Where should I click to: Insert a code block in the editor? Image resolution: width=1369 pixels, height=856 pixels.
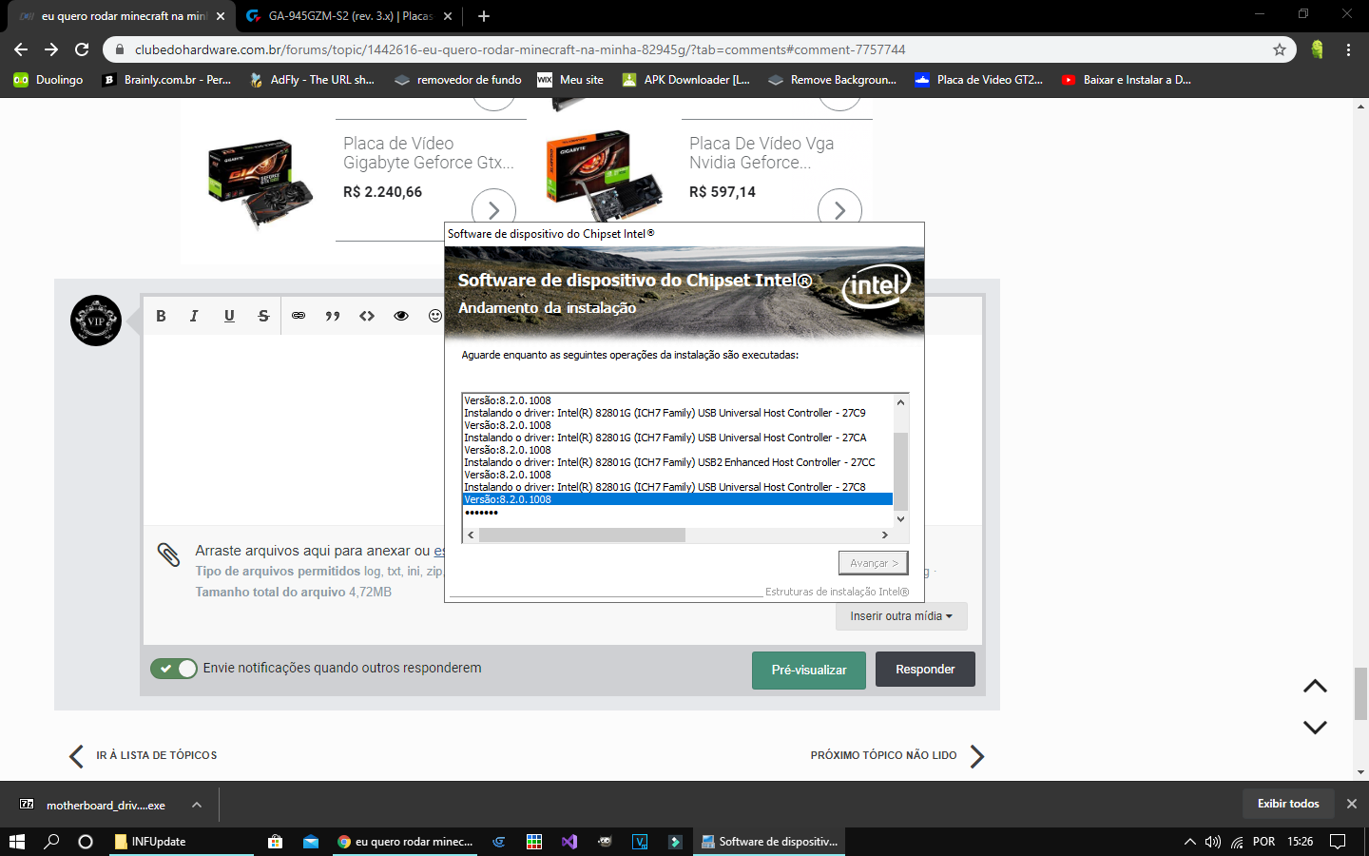click(x=367, y=316)
